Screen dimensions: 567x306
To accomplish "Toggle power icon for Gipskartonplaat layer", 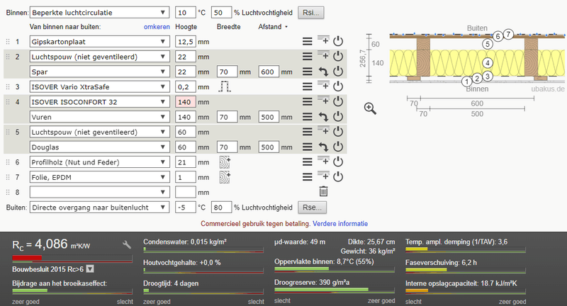I will click(x=338, y=41).
